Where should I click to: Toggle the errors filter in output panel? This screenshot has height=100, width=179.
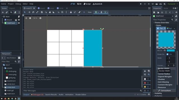coord(147,83)
